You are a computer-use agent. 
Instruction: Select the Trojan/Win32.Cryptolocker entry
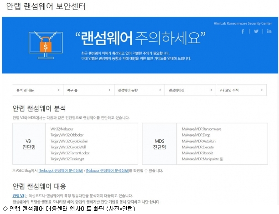click(69, 141)
